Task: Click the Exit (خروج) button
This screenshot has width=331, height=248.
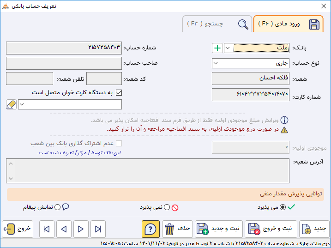Action: click(x=18, y=229)
